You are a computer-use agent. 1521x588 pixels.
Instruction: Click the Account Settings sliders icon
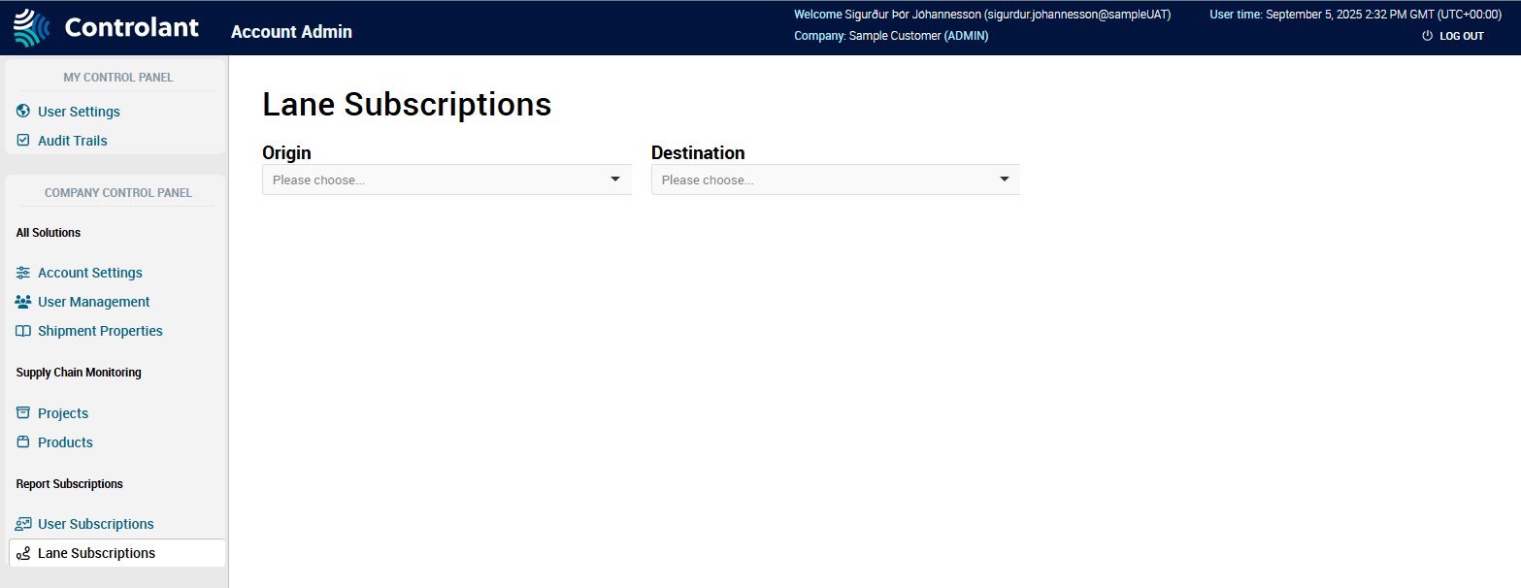[23, 273]
